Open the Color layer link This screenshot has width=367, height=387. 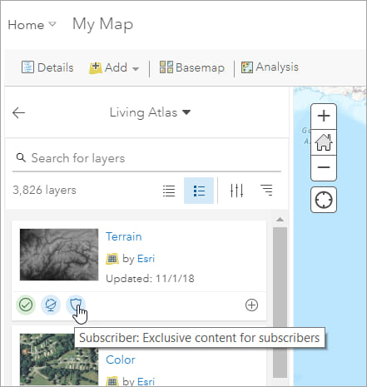121,360
